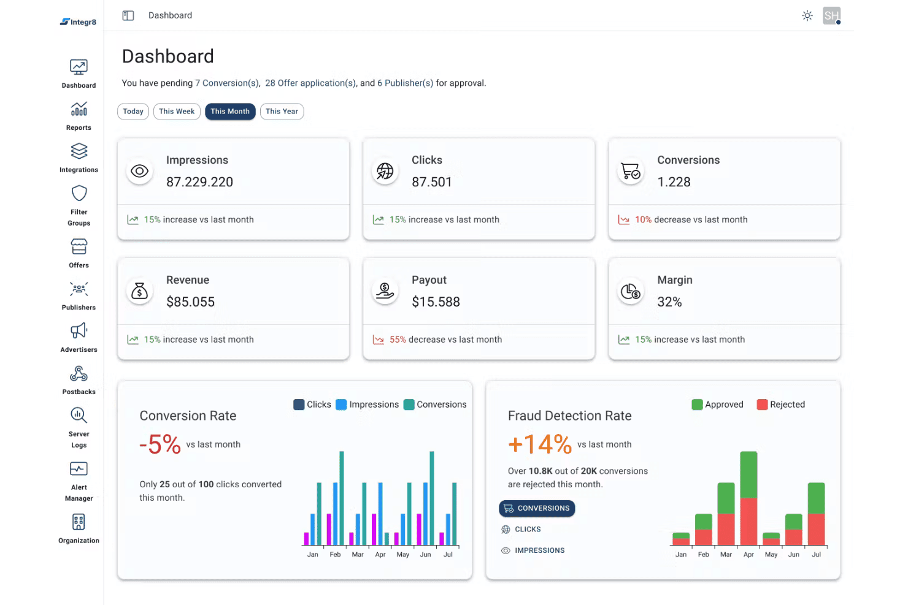This screenshot has height=605, width=908.
Task: Select the This Month range
Action: point(230,112)
